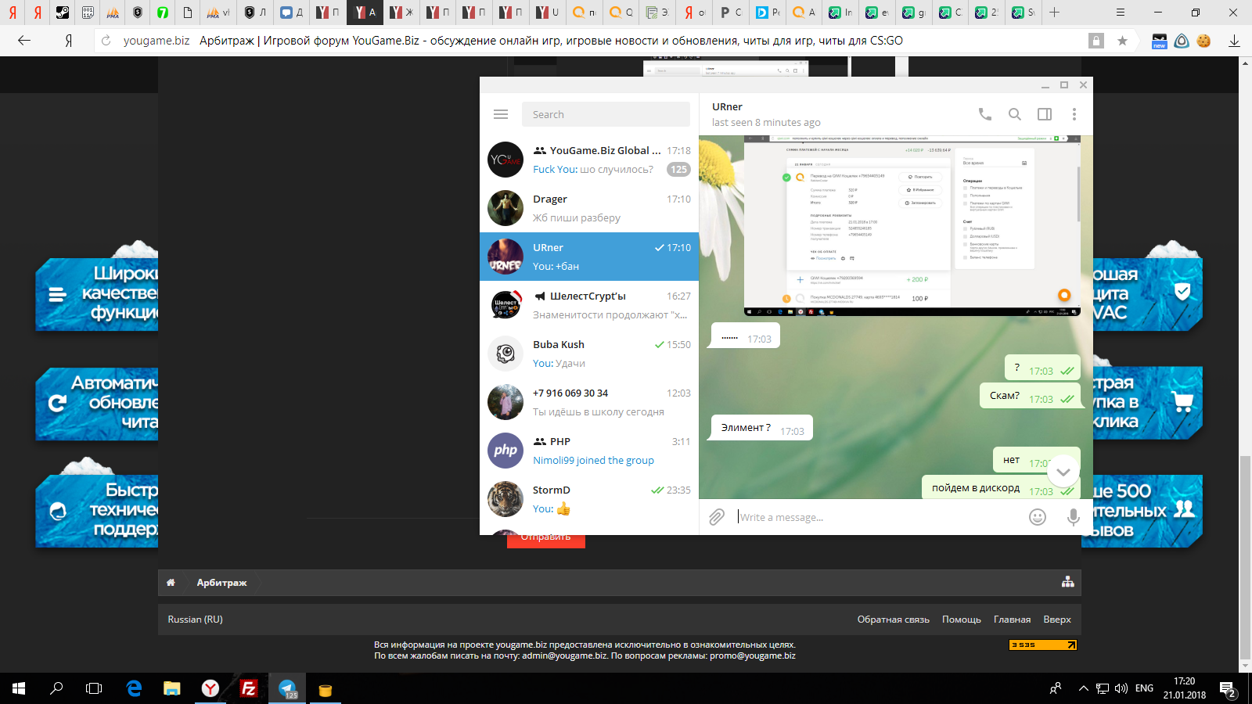Open a new browser tab
Screen dimensions: 1252x704
pos(1054,13)
